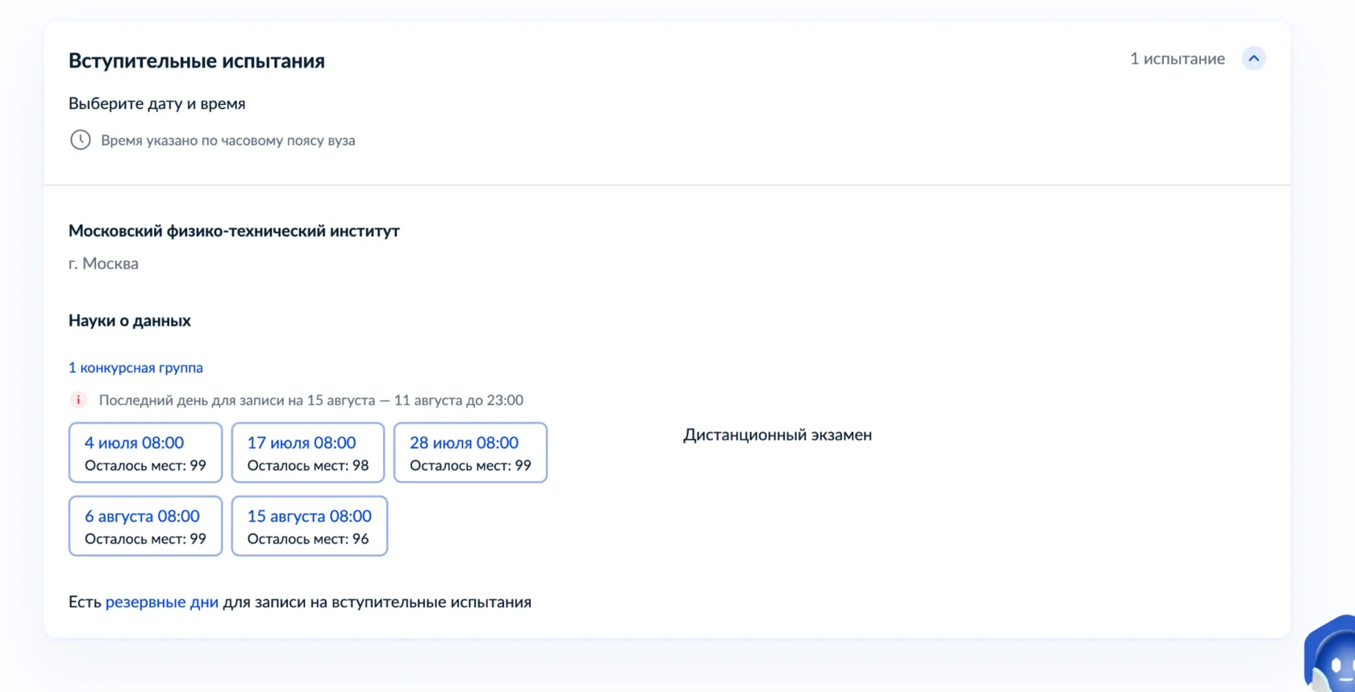The width and height of the screenshot is (1355, 692).
Task: Open the 1 конкурсная группа link
Action: [135, 368]
